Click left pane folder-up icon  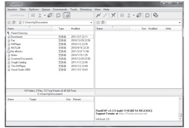[x=14, y=22]
